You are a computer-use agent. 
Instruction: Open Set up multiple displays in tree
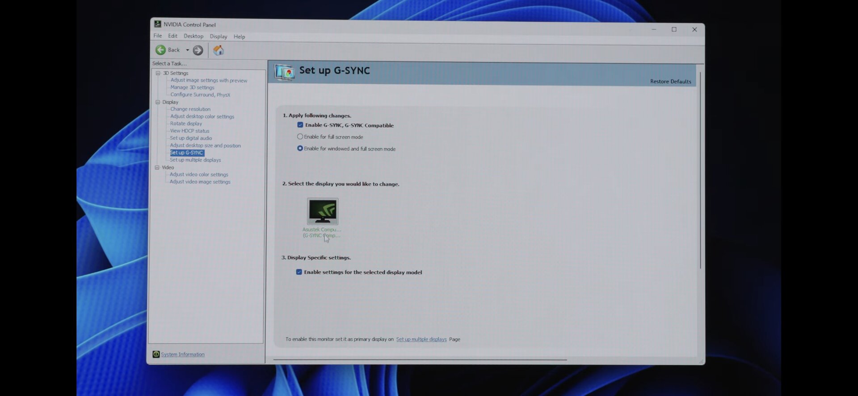195,160
